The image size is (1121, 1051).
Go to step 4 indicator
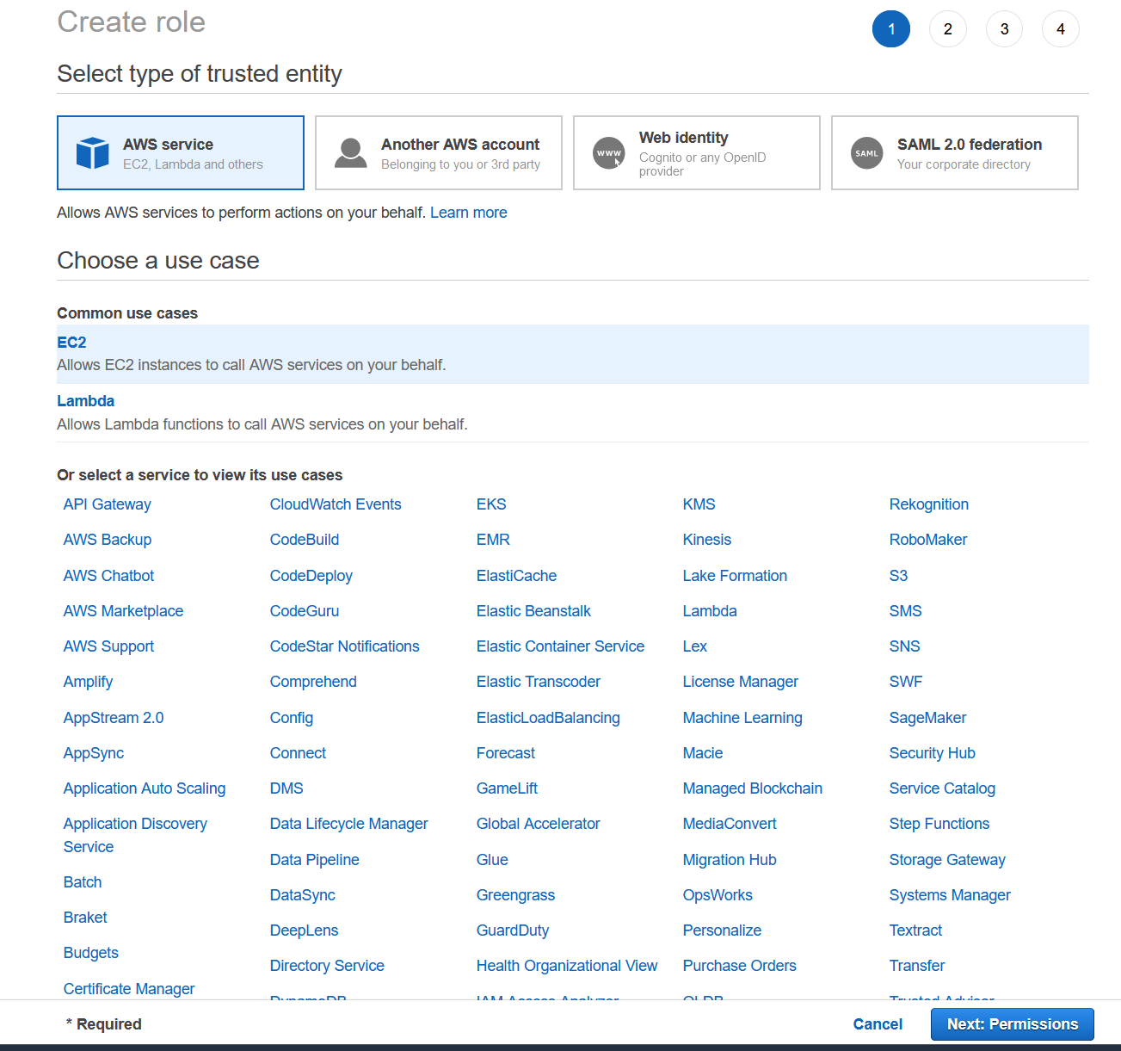coord(1061,29)
